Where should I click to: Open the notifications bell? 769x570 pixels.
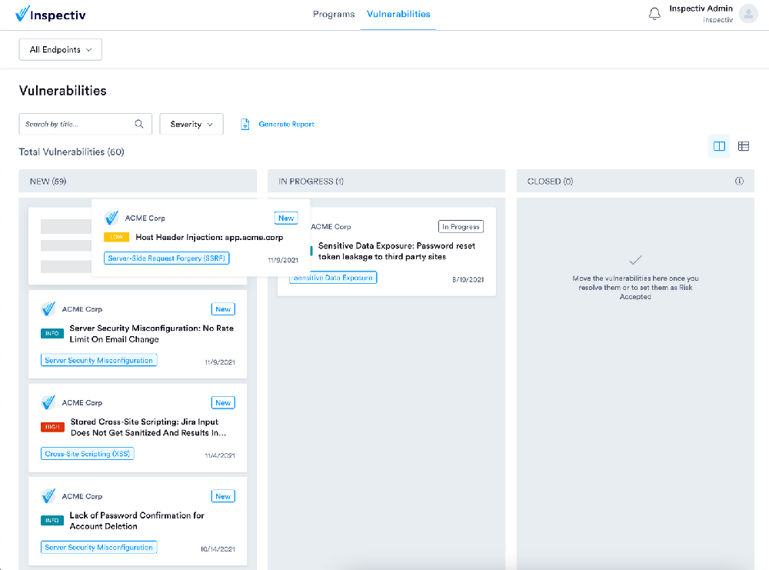click(x=654, y=13)
